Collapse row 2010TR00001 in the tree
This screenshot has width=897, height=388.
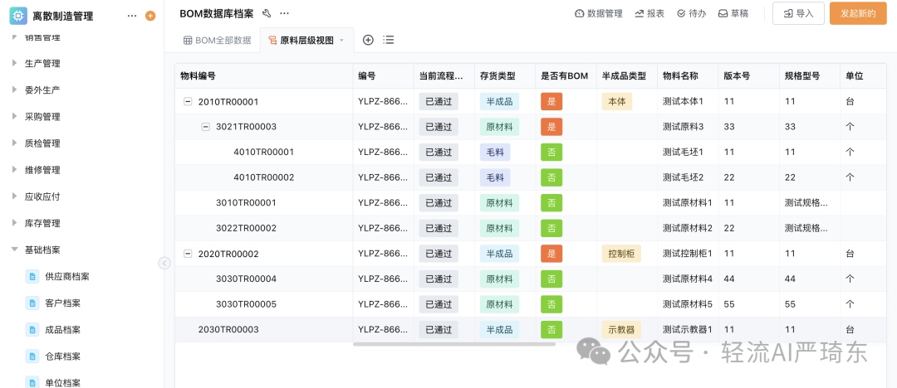tap(188, 102)
